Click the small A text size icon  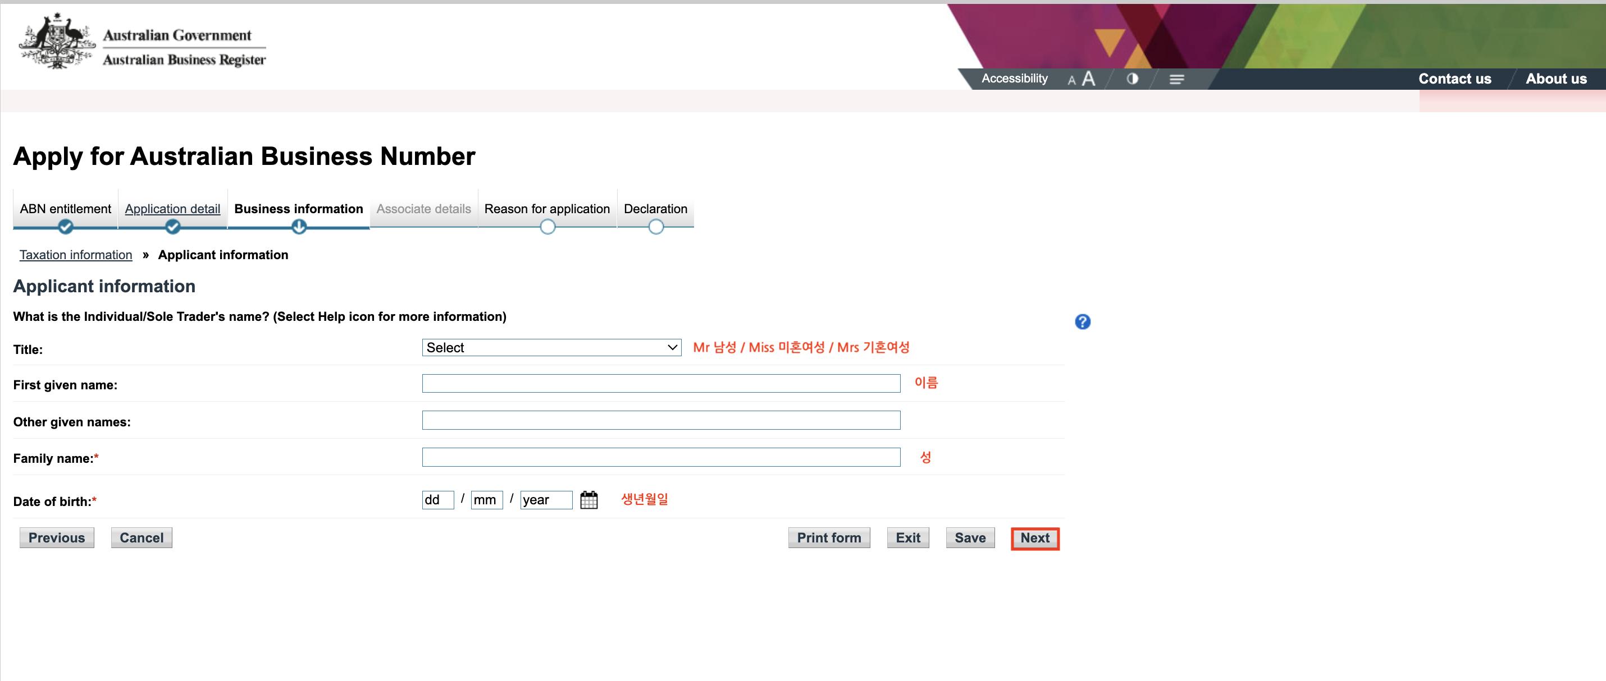click(1071, 80)
